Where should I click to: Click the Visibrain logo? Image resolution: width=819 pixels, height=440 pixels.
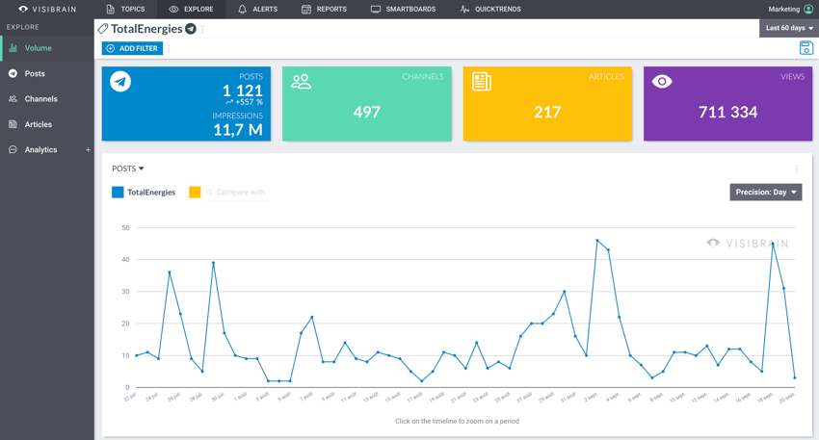(x=47, y=10)
